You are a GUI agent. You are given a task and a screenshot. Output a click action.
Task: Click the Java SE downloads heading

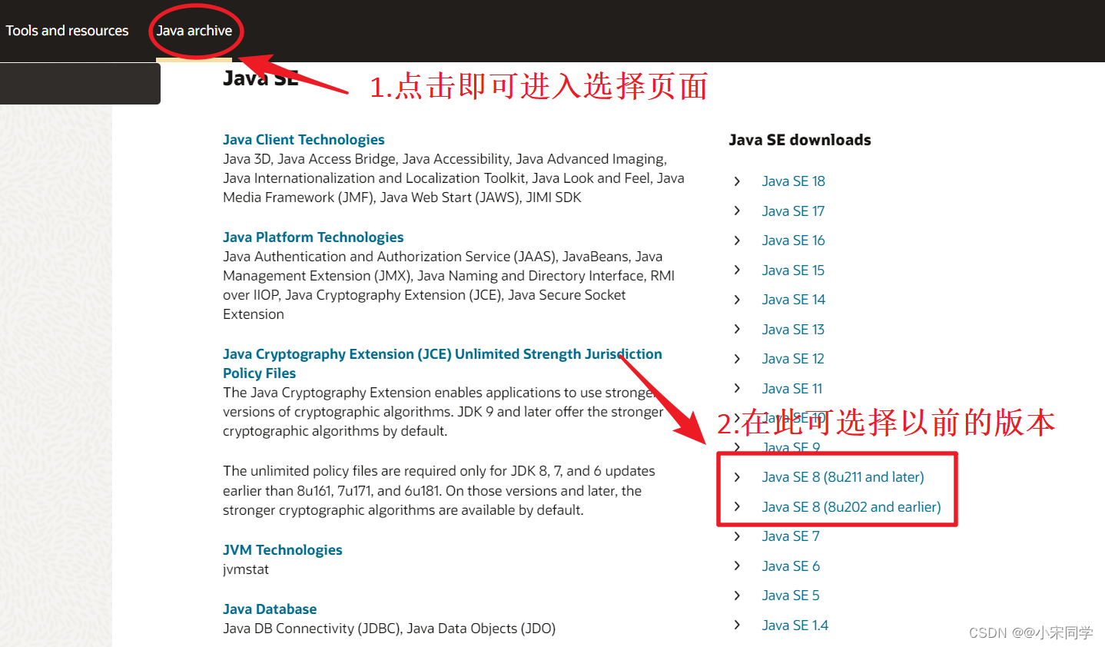[x=800, y=140]
